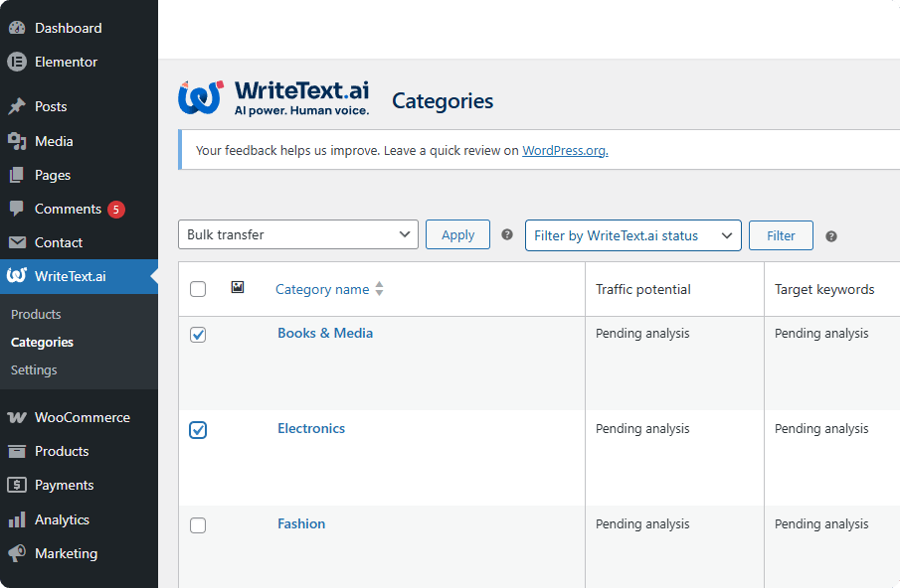The width and height of the screenshot is (900, 588).
Task: Click Books & Media Target keywords Pending analysis
Action: (821, 334)
